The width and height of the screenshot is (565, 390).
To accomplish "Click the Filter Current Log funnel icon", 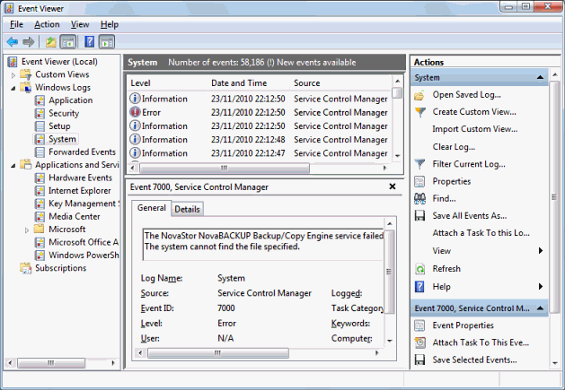I will tap(419, 164).
